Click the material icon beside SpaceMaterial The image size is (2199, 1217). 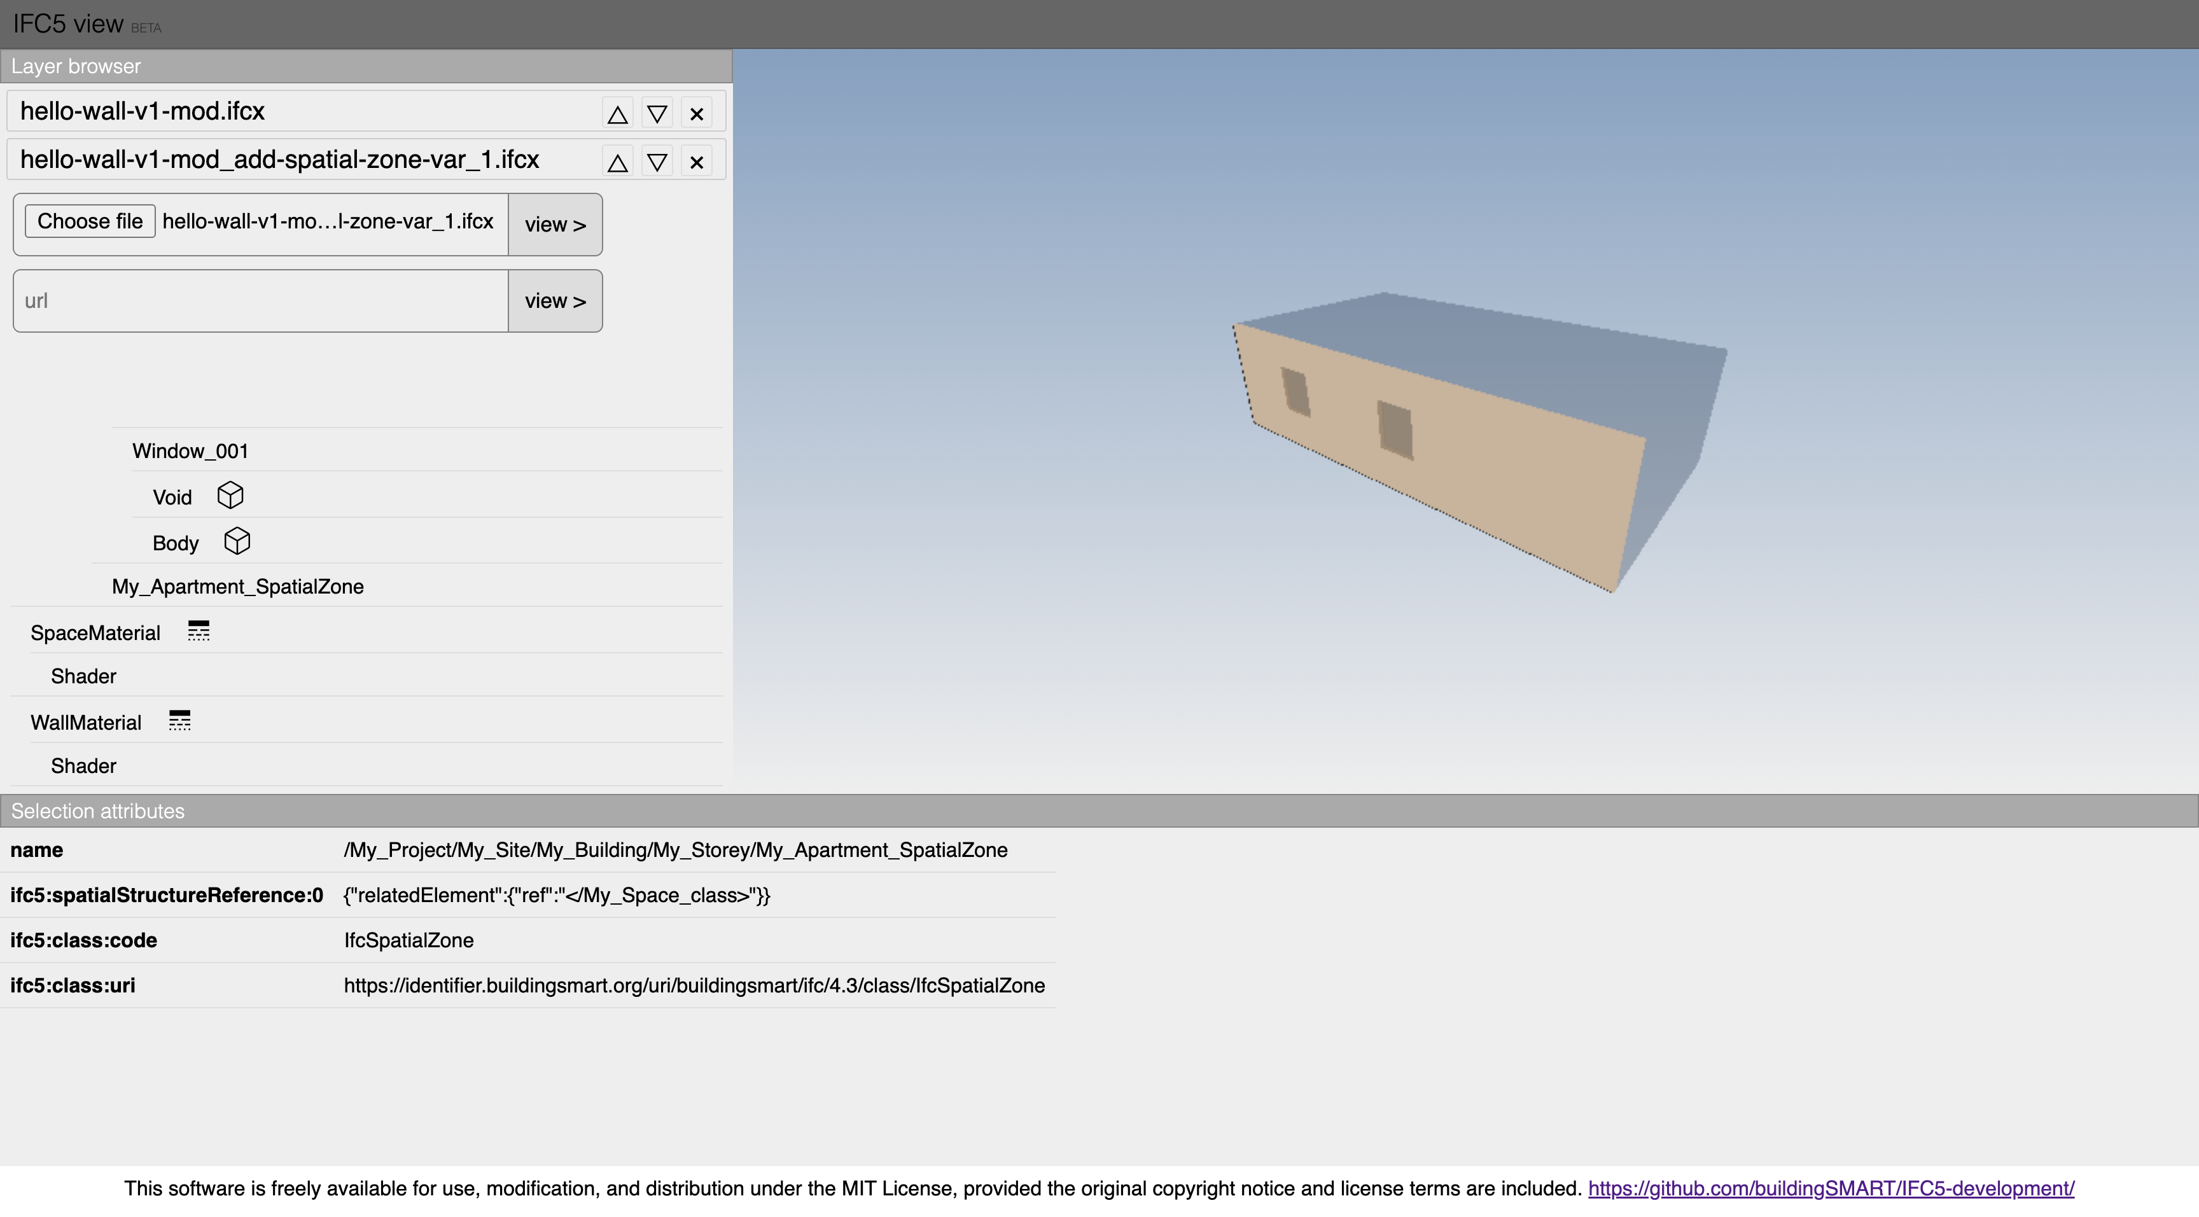pyautogui.click(x=198, y=630)
